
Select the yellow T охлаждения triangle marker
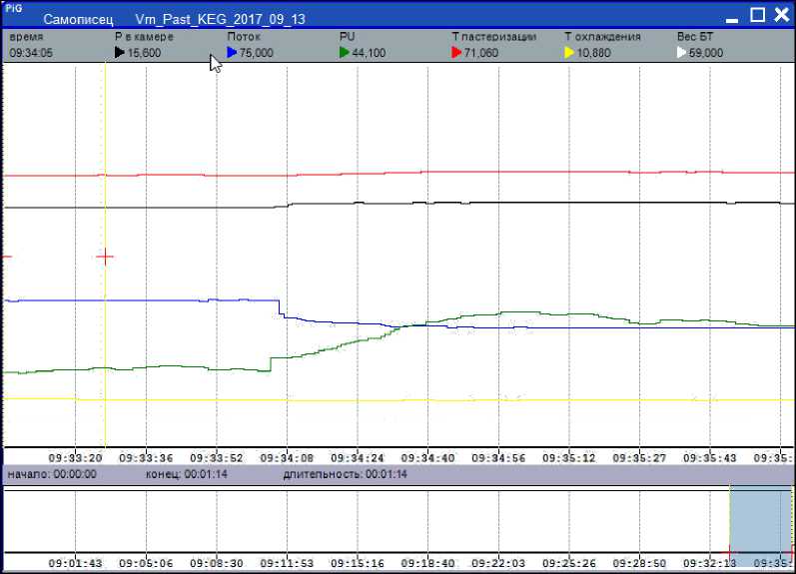point(569,53)
